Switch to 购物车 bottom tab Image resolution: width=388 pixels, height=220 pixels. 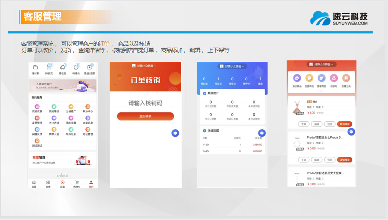(x=77, y=184)
